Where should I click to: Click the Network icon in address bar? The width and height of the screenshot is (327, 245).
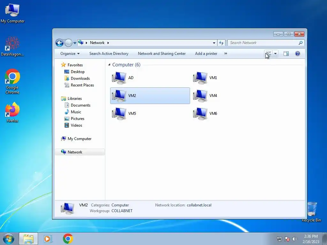point(81,43)
